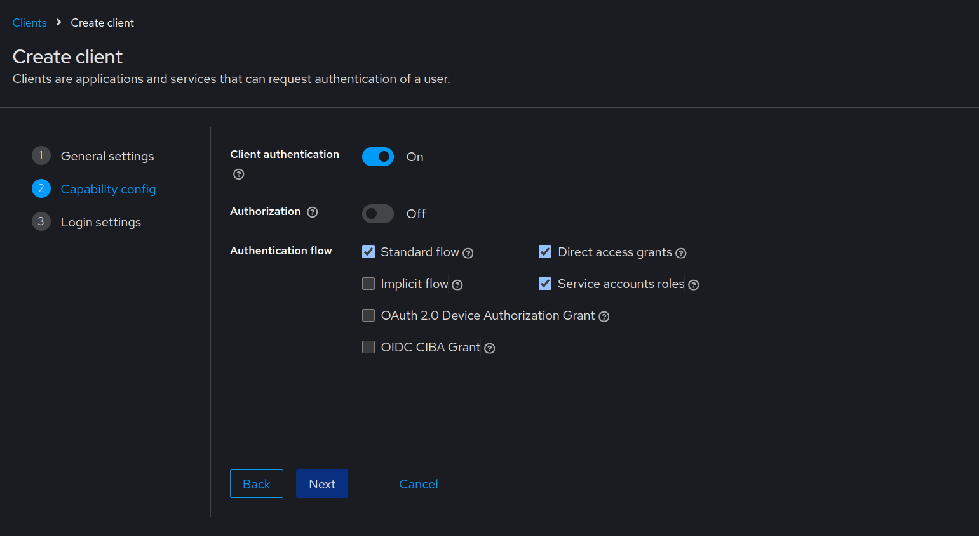Show help for Standard flow

(468, 253)
